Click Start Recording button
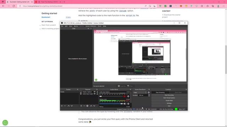The height and width of the screenshot is (127, 227). coord(169,95)
